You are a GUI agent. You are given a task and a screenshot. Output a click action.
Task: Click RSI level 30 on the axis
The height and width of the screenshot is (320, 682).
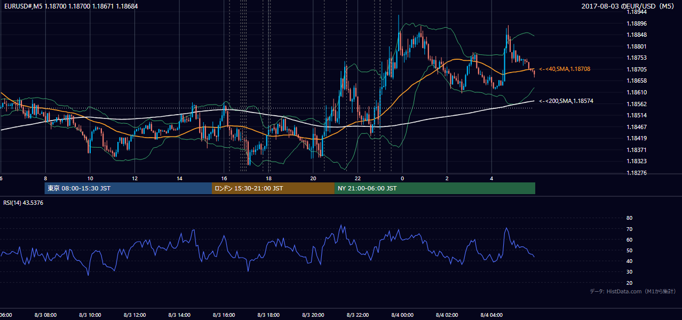(x=629, y=272)
